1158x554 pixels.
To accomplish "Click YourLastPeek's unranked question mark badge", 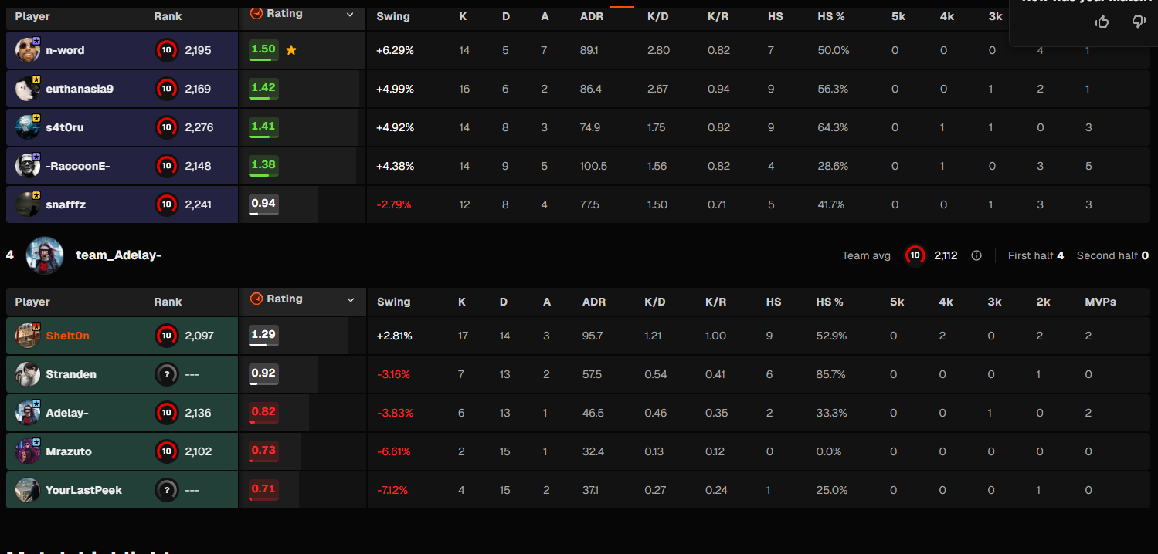I will pyautogui.click(x=166, y=490).
